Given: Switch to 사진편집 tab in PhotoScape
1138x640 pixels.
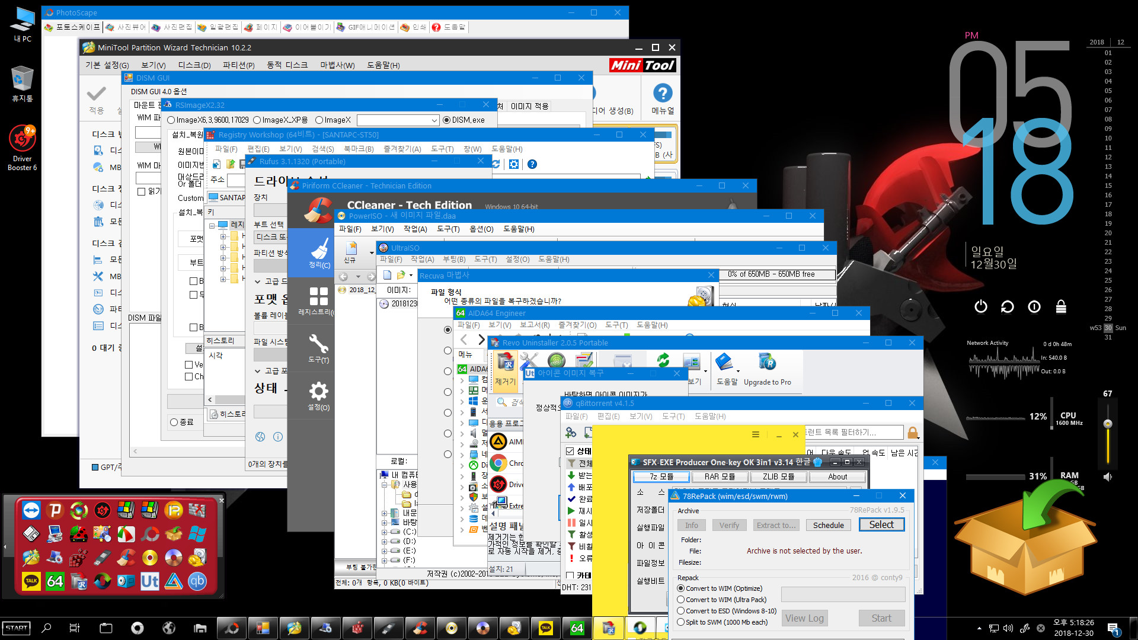Looking at the screenshot, I should click(172, 27).
